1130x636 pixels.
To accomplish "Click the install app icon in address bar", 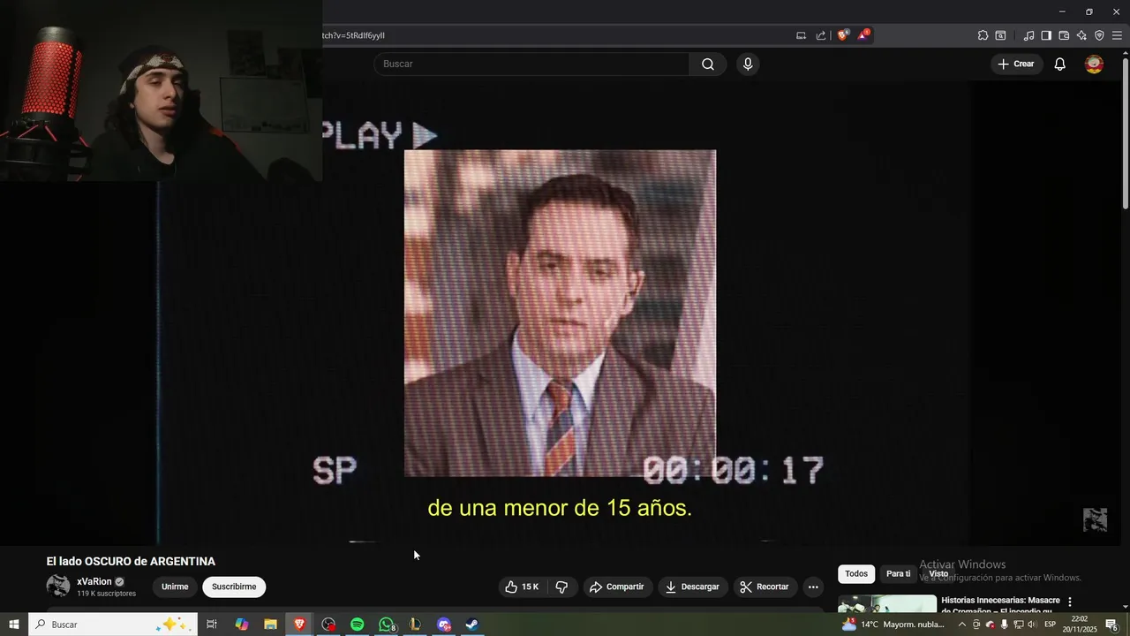I will pos(801,35).
